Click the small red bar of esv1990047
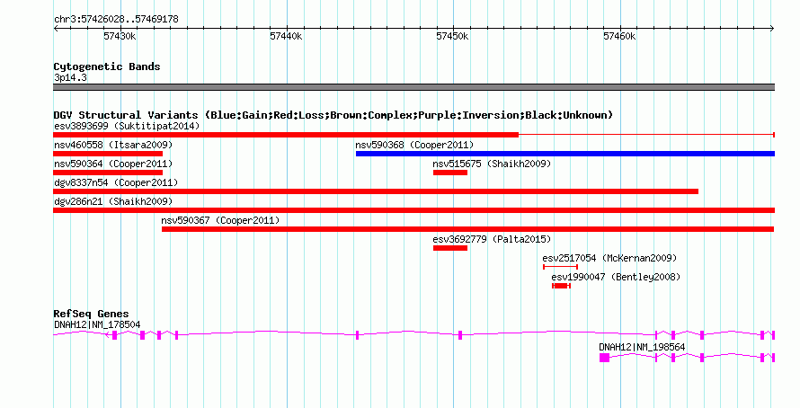800x408 pixels. pos(561,286)
